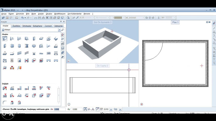Open the Görünüm menu
Viewport: 216px width, 121px height.
click(20, 14)
